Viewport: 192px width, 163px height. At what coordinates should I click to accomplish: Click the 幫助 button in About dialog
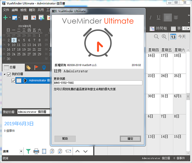[65, 139]
